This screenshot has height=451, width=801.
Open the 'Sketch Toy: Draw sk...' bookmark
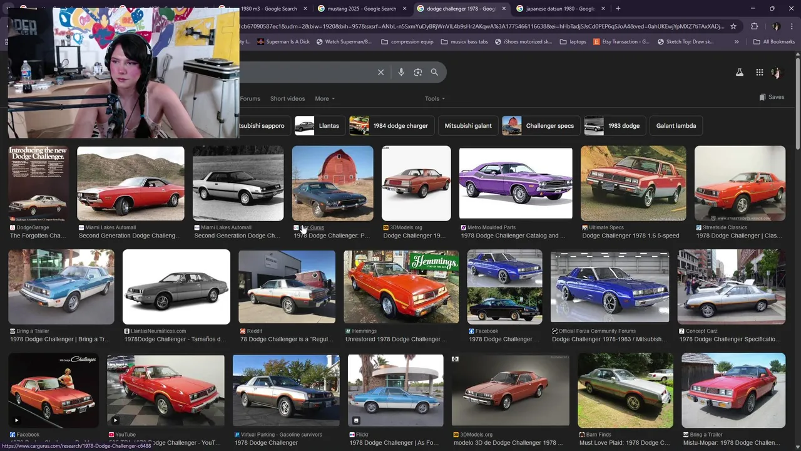pos(685,42)
